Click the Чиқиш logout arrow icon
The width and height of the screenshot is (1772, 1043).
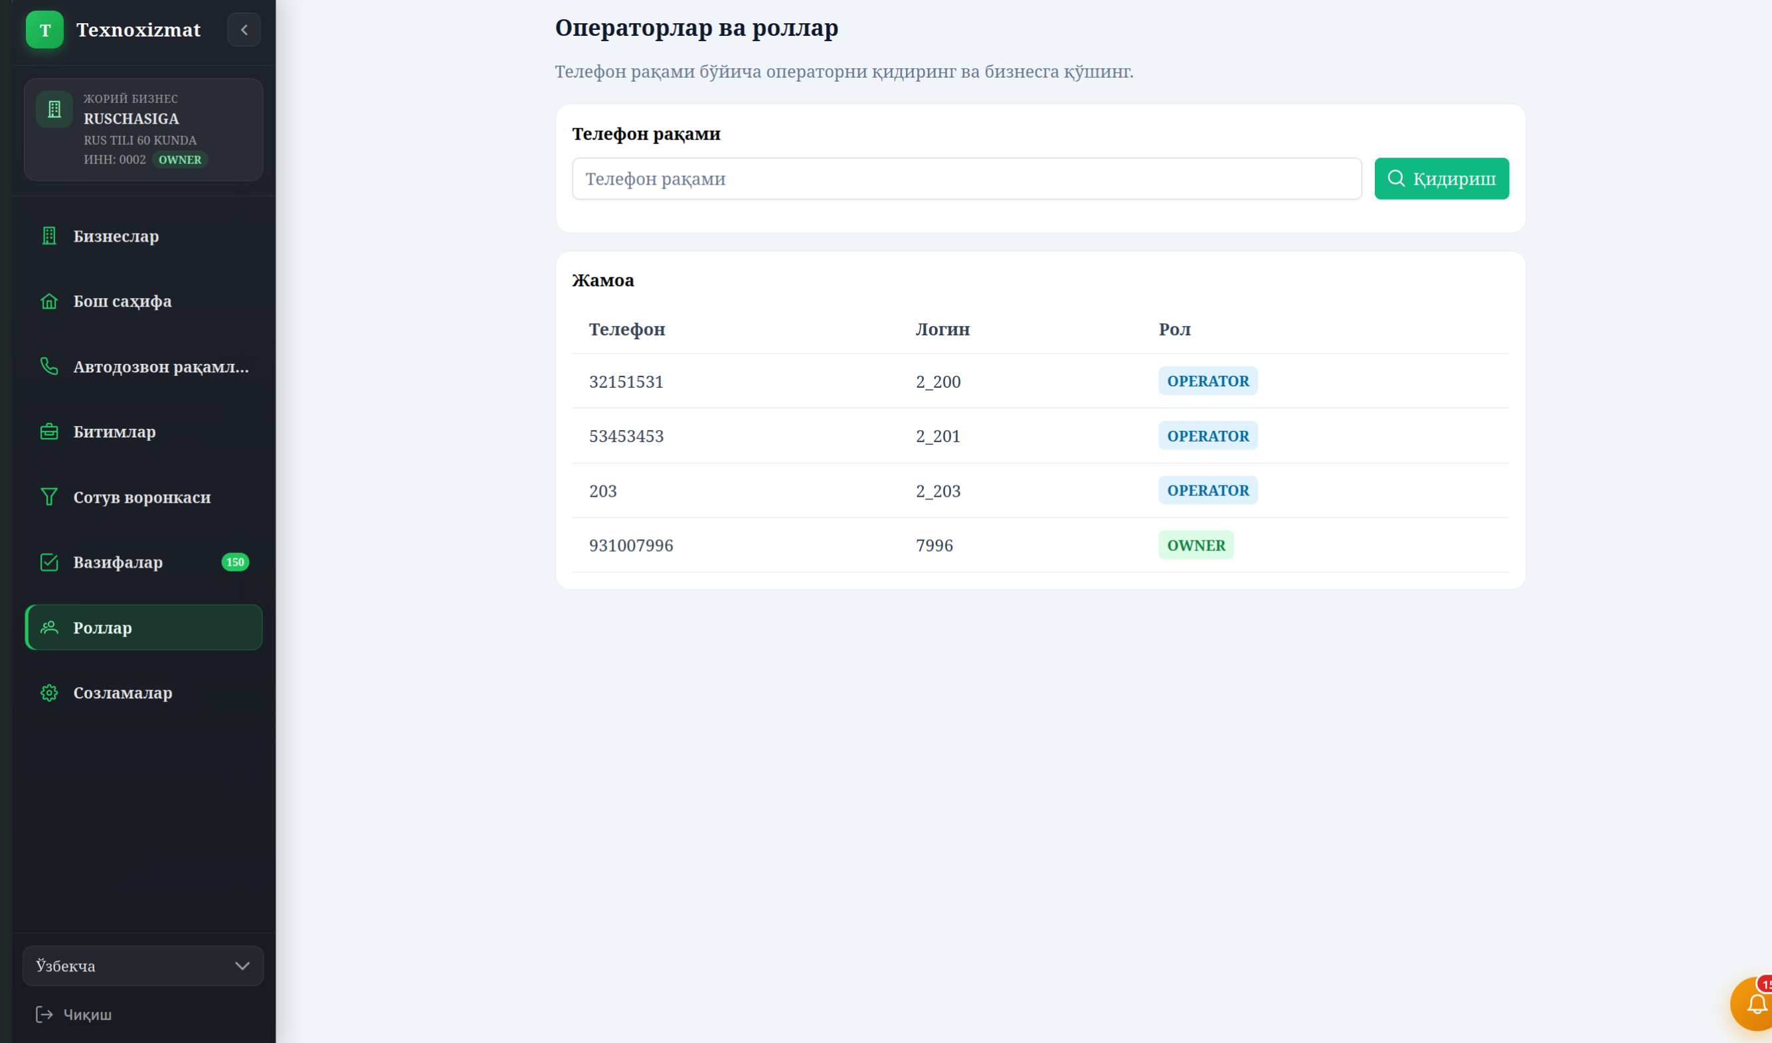coord(44,1014)
